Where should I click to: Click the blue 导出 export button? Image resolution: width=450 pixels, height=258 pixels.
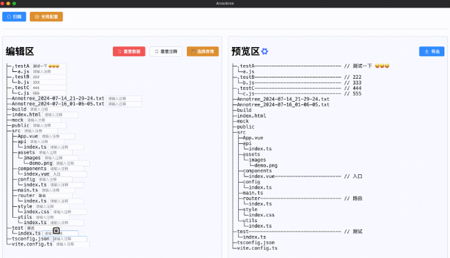click(x=431, y=51)
